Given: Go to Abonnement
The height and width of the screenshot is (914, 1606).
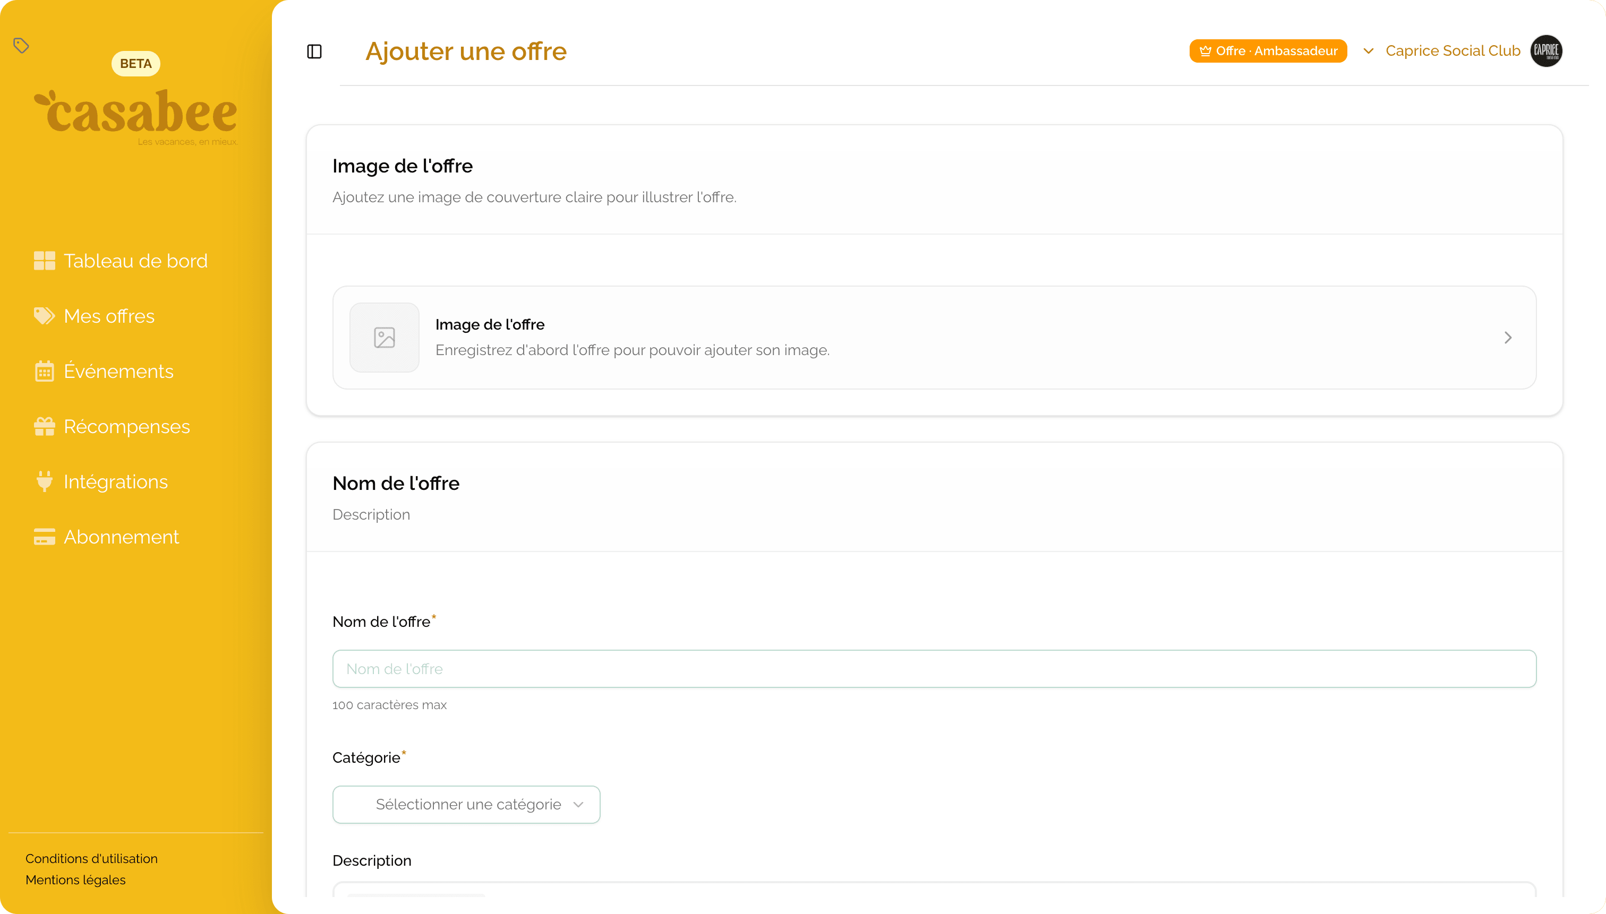Looking at the screenshot, I should pyautogui.click(x=107, y=537).
